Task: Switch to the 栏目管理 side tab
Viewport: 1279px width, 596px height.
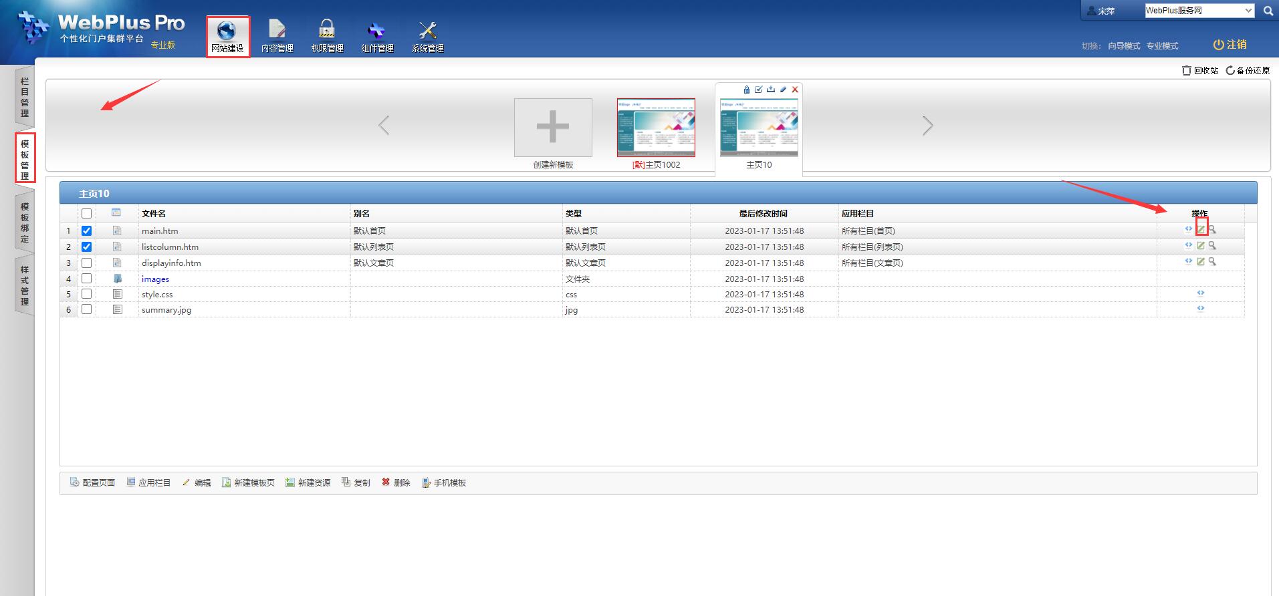Action: pyautogui.click(x=25, y=97)
